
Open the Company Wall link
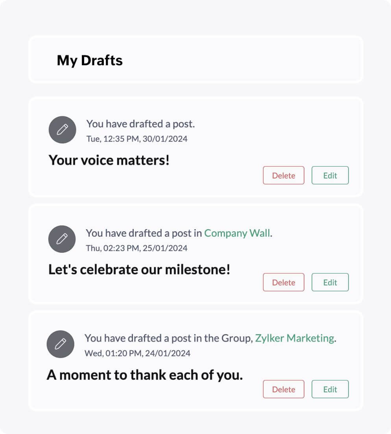(237, 233)
